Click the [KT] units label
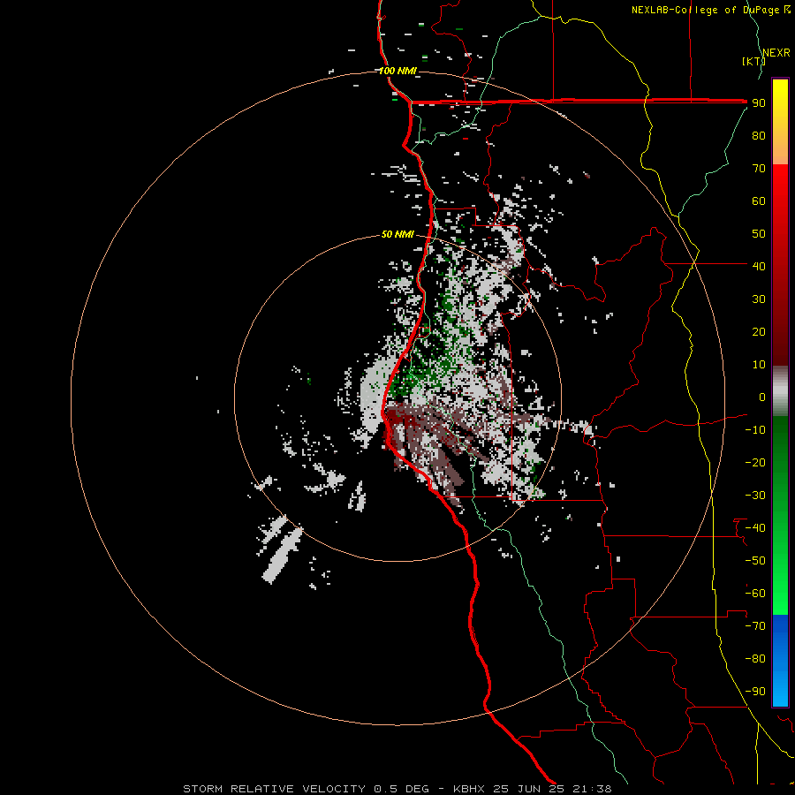The width and height of the screenshot is (795, 795). coord(754,61)
